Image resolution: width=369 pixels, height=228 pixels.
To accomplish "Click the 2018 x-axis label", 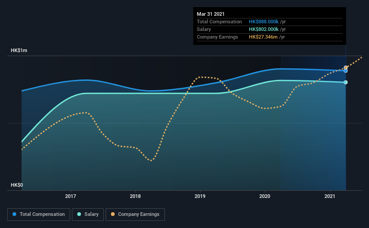I will 135,196.
